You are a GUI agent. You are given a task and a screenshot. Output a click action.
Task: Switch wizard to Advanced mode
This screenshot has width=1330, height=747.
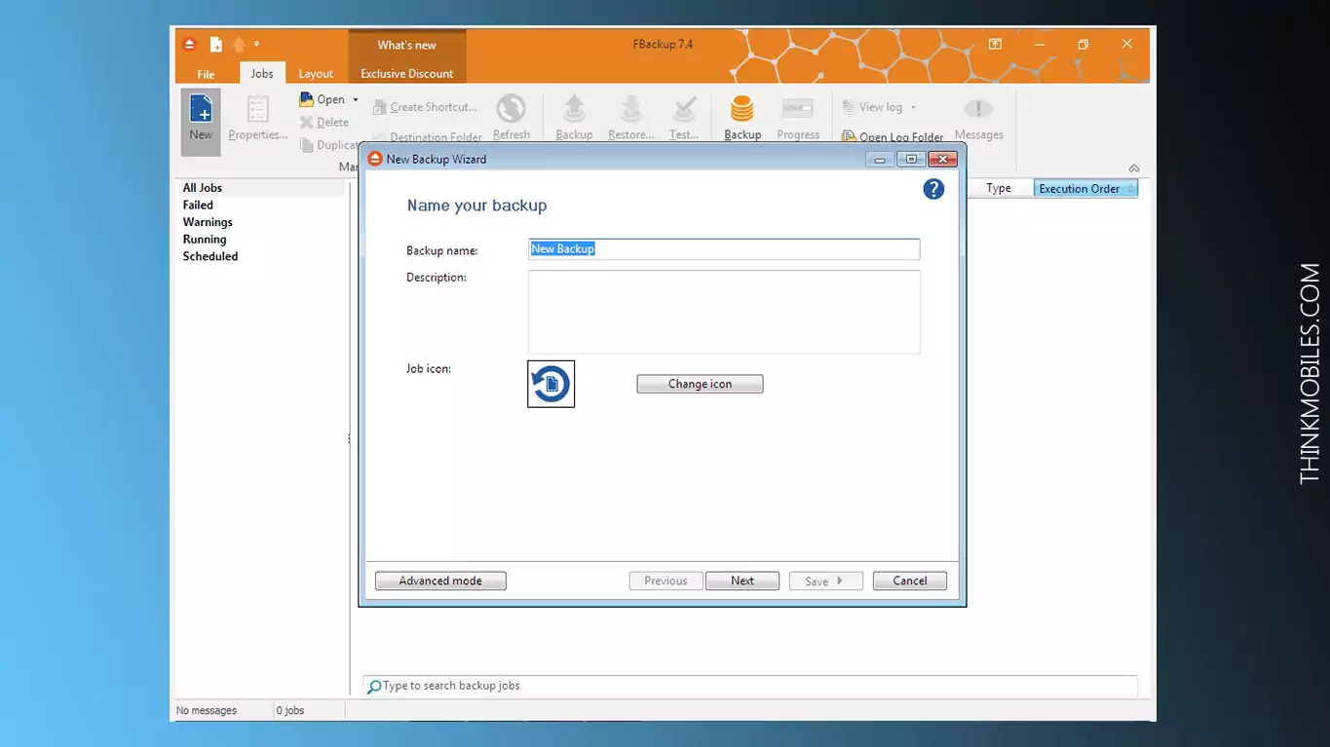[440, 580]
